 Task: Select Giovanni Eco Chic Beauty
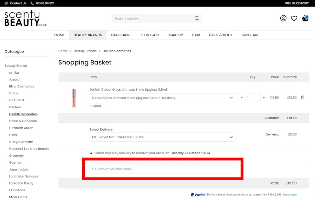click(29, 149)
